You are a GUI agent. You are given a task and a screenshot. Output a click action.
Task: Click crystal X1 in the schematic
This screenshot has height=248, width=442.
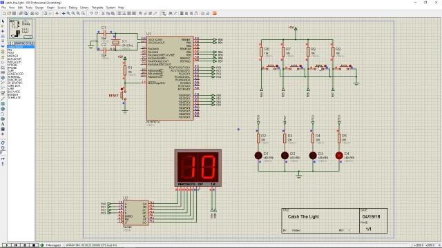[115, 43]
